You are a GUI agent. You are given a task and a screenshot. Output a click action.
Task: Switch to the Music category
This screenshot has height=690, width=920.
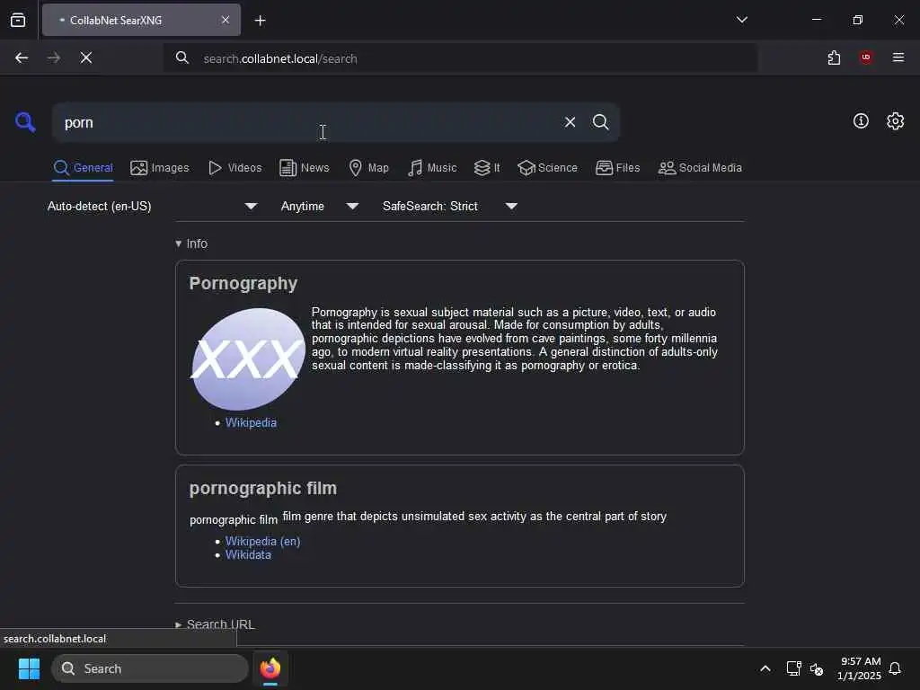coord(432,168)
